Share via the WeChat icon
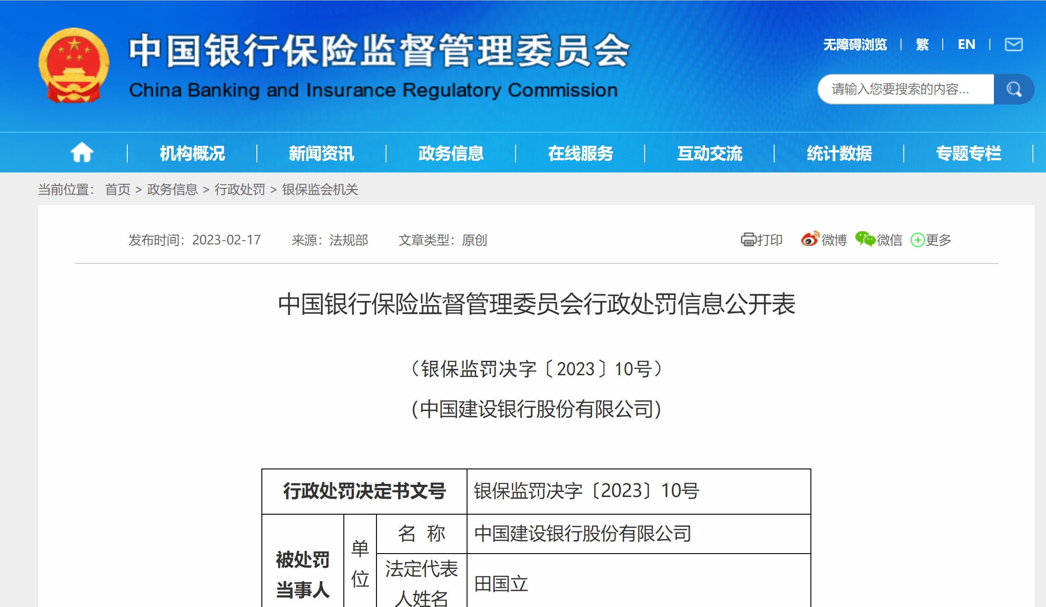Image resolution: width=1046 pixels, height=607 pixels. tap(865, 239)
